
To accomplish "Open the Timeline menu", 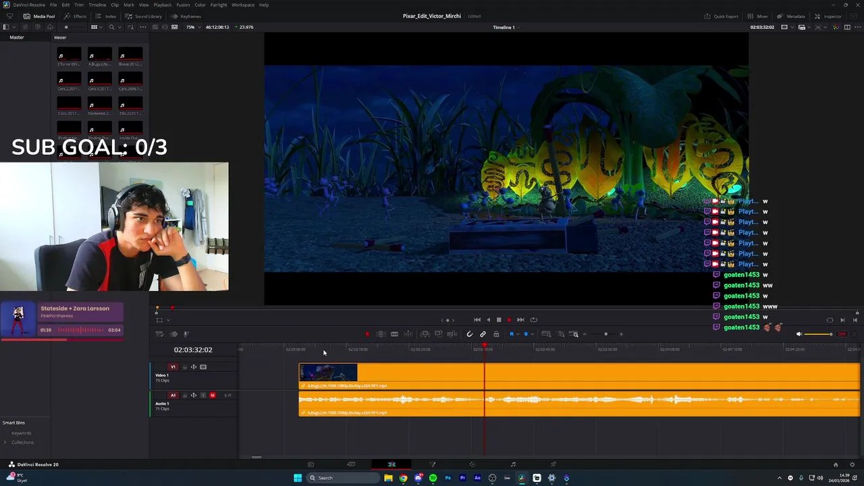I will click(x=97, y=5).
